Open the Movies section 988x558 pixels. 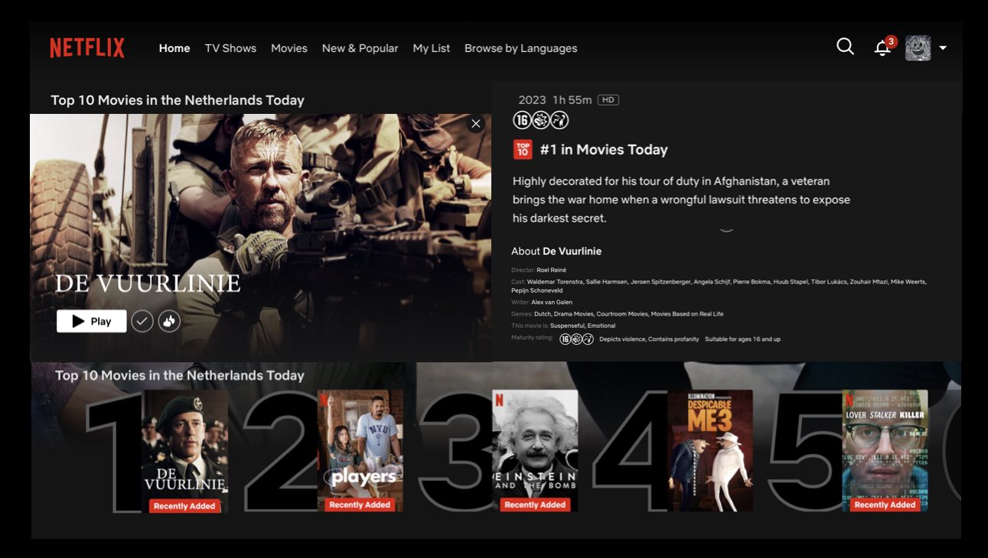[x=289, y=48]
